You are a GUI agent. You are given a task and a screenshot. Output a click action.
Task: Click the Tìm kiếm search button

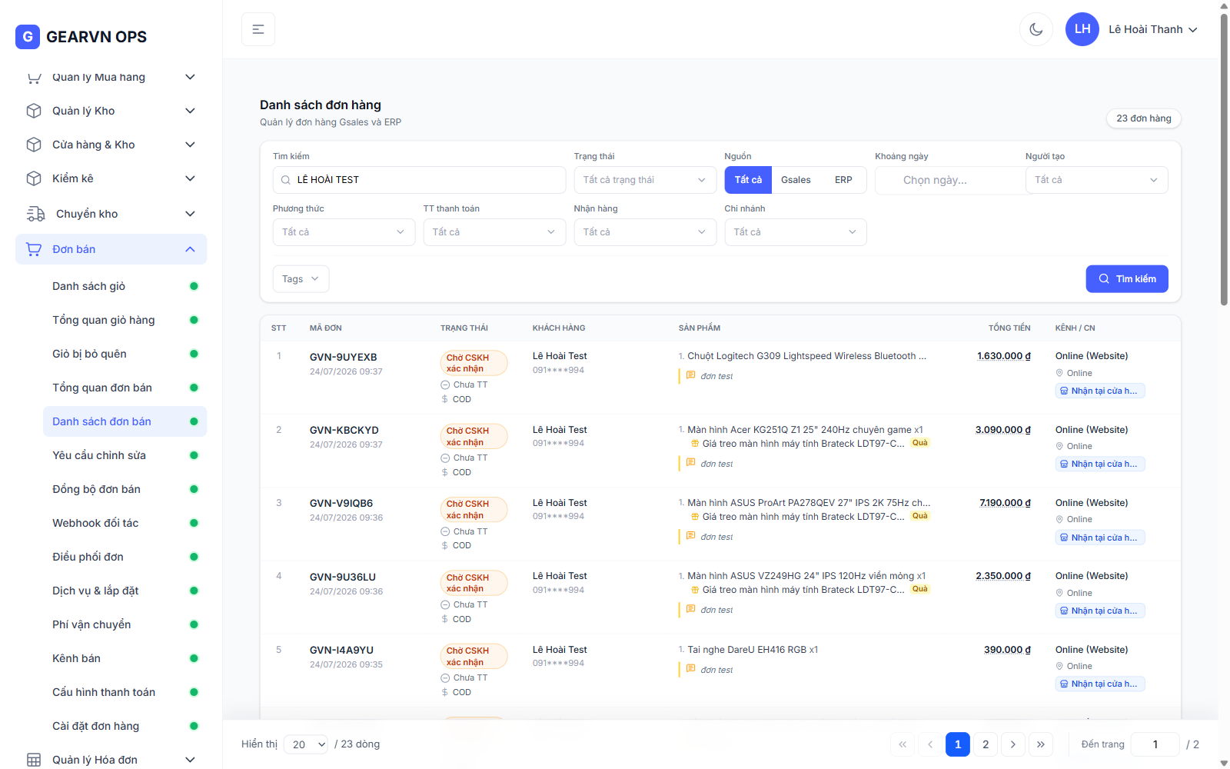point(1127,279)
